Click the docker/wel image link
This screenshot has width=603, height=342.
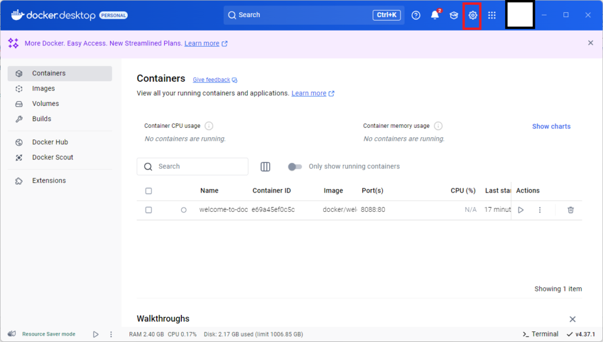(340, 210)
